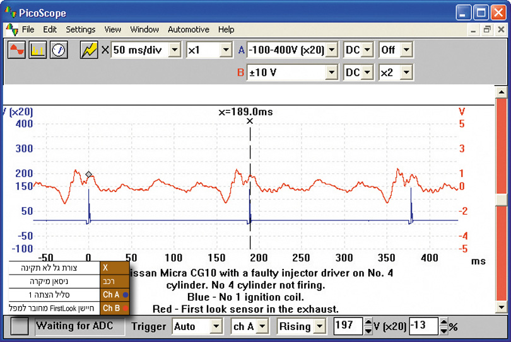The width and height of the screenshot is (511, 342).
Task: Open the oscilloscope view icon
Action: point(16,50)
